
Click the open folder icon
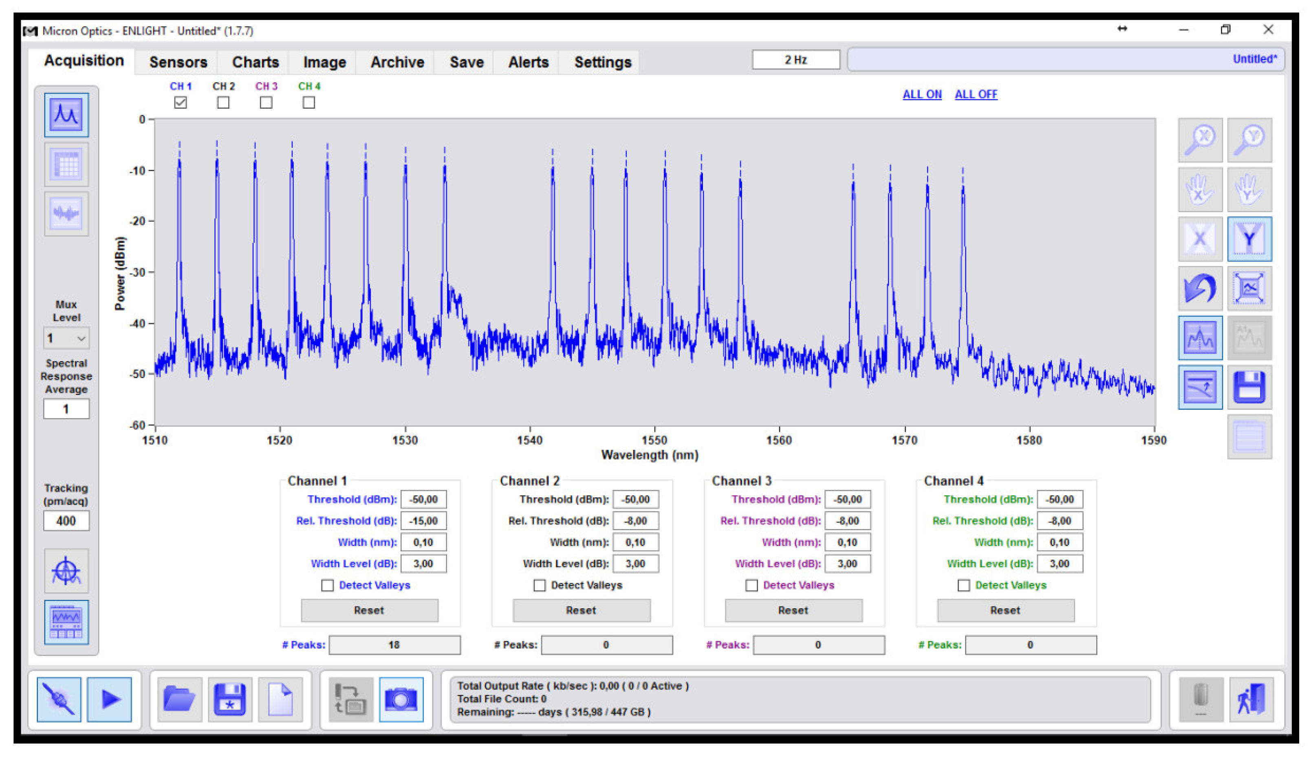(x=179, y=699)
